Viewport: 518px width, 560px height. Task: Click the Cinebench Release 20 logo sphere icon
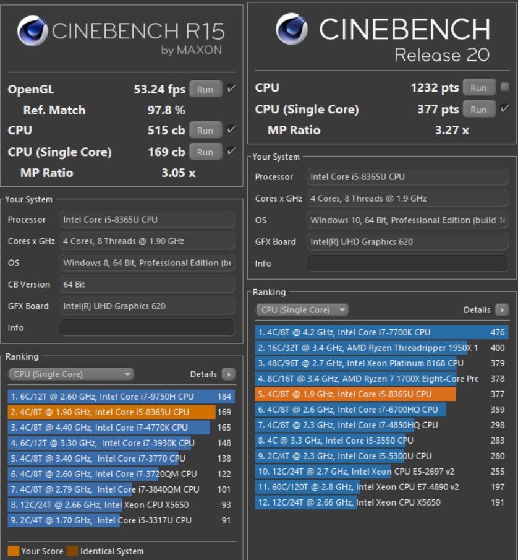pos(292,28)
